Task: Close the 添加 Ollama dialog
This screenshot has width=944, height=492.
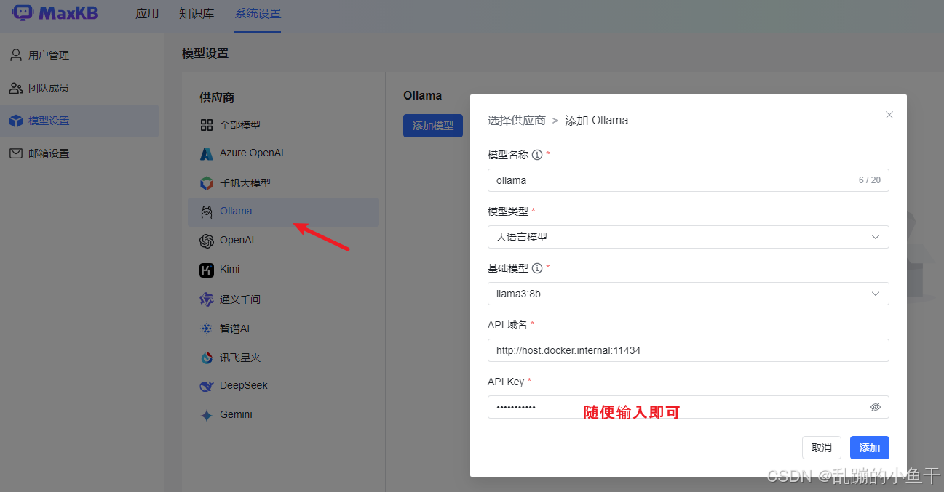Action: (889, 115)
